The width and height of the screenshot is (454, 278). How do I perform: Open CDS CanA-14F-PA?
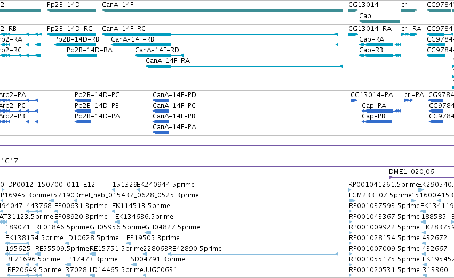pos(161,132)
